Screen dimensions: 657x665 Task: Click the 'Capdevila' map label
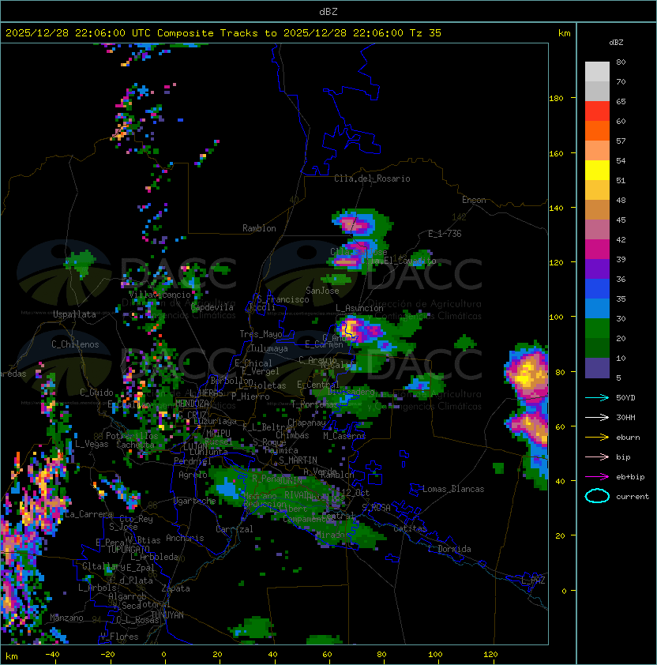(x=212, y=307)
